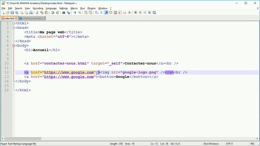260x146 pixels.
Task: Cut selection with the scissors icon
Action: coord(37,13)
